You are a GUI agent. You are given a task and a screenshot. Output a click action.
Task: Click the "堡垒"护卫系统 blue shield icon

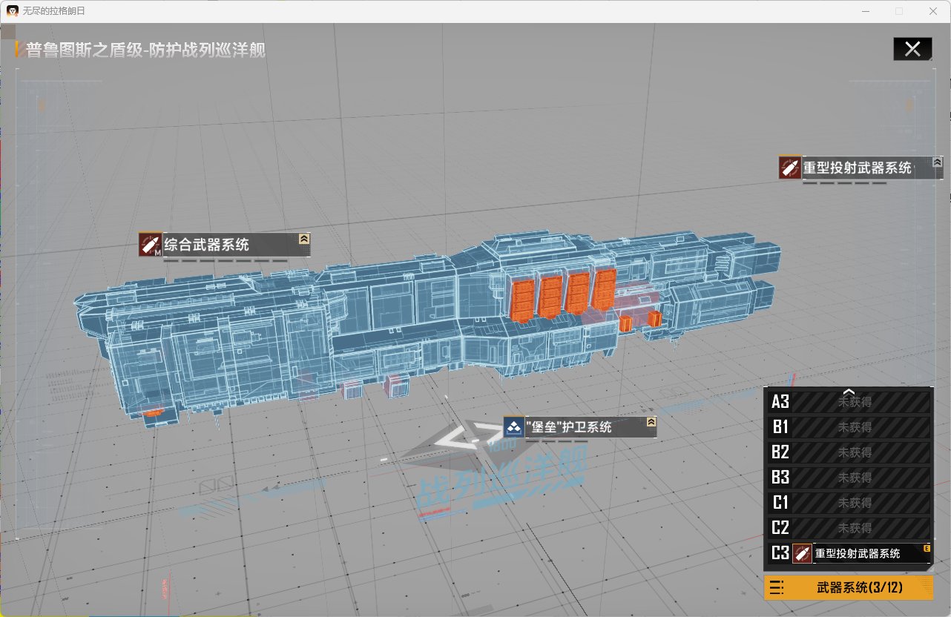tap(514, 426)
